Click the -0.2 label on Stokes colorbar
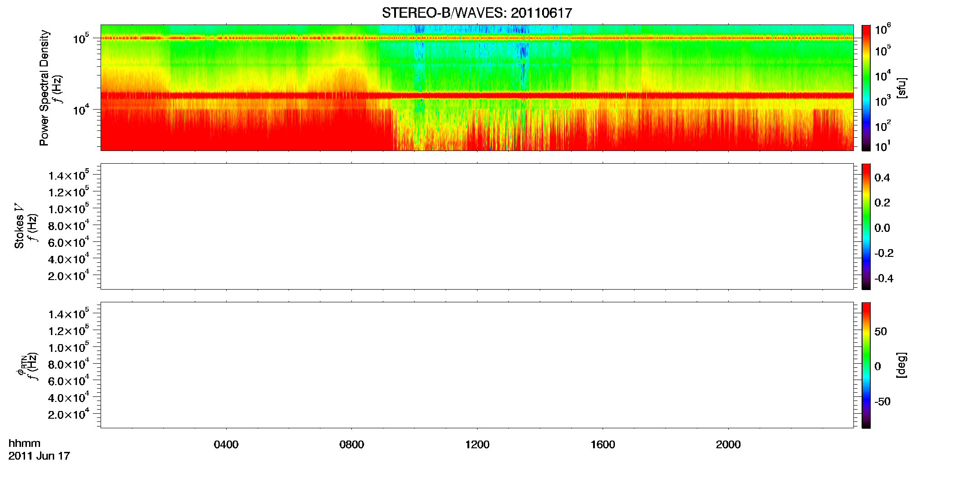Viewport: 954px width, 491px height. (x=884, y=253)
